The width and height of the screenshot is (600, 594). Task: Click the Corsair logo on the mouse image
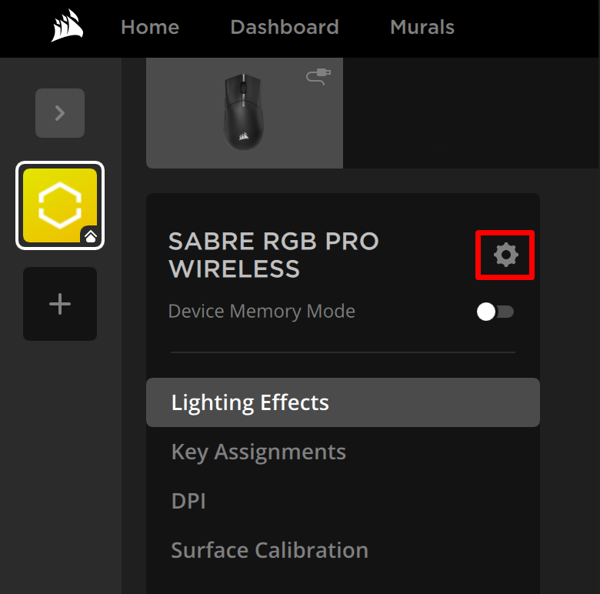click(x=243, y=136)
